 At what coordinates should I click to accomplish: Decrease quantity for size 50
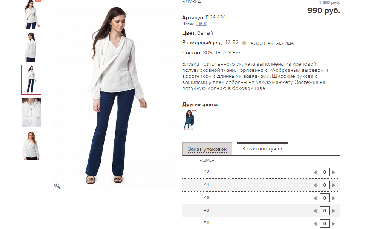pyautogui.click(x=315, y=224)
